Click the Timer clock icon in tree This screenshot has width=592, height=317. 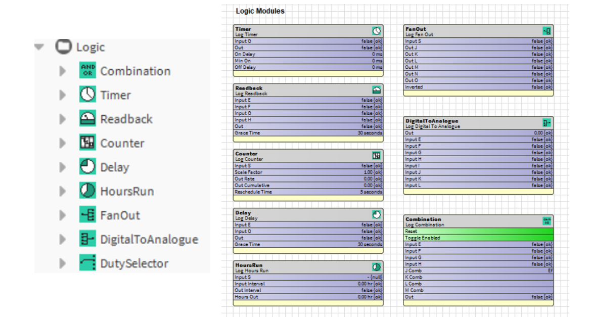point(87,95)
